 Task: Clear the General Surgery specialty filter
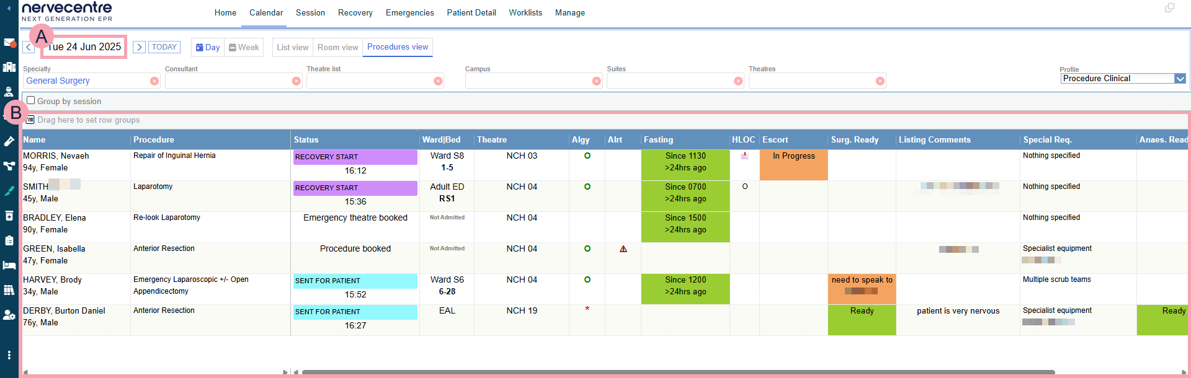click(x=154, y=81)
